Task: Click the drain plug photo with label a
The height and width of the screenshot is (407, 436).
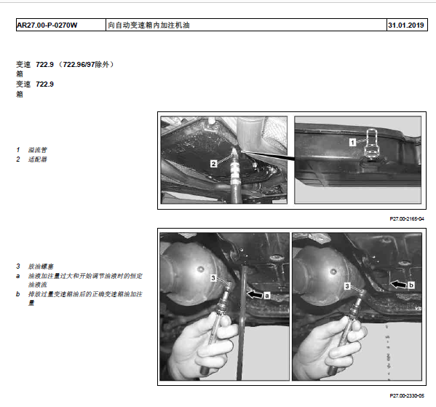Action: (x=224, y=307)
